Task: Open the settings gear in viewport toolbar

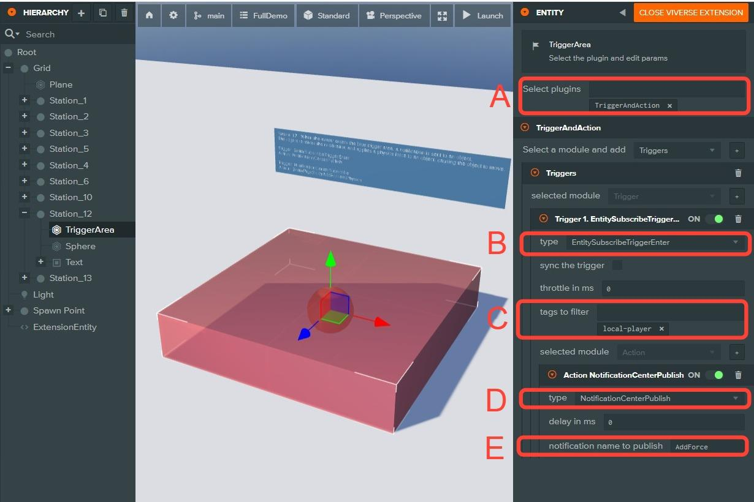Action: (173, 16)
